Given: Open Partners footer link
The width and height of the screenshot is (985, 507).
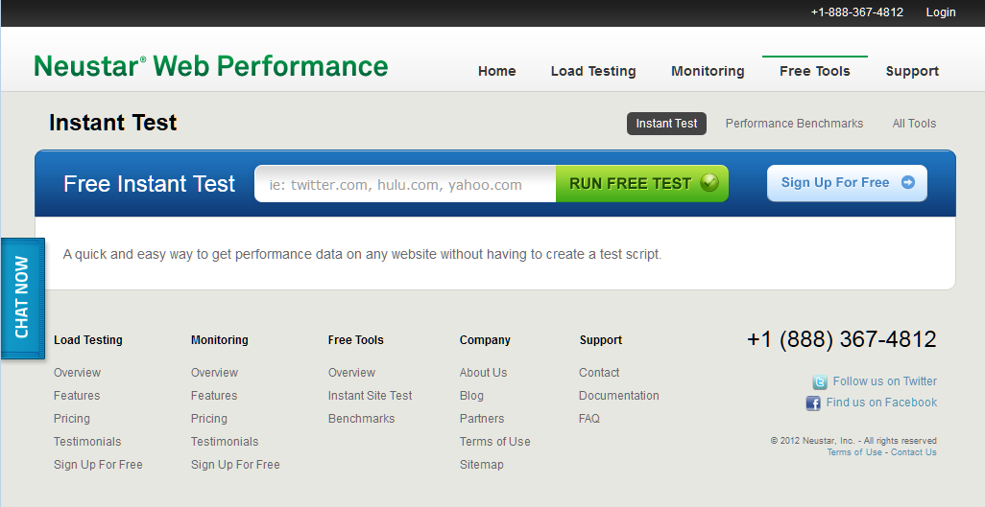Looking at the screenshot, I should pos(482,419).
